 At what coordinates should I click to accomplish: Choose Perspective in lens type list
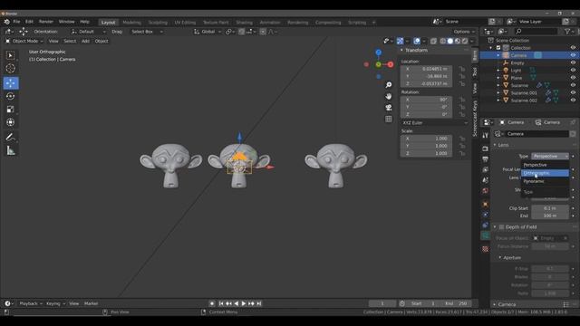[545, 165]
